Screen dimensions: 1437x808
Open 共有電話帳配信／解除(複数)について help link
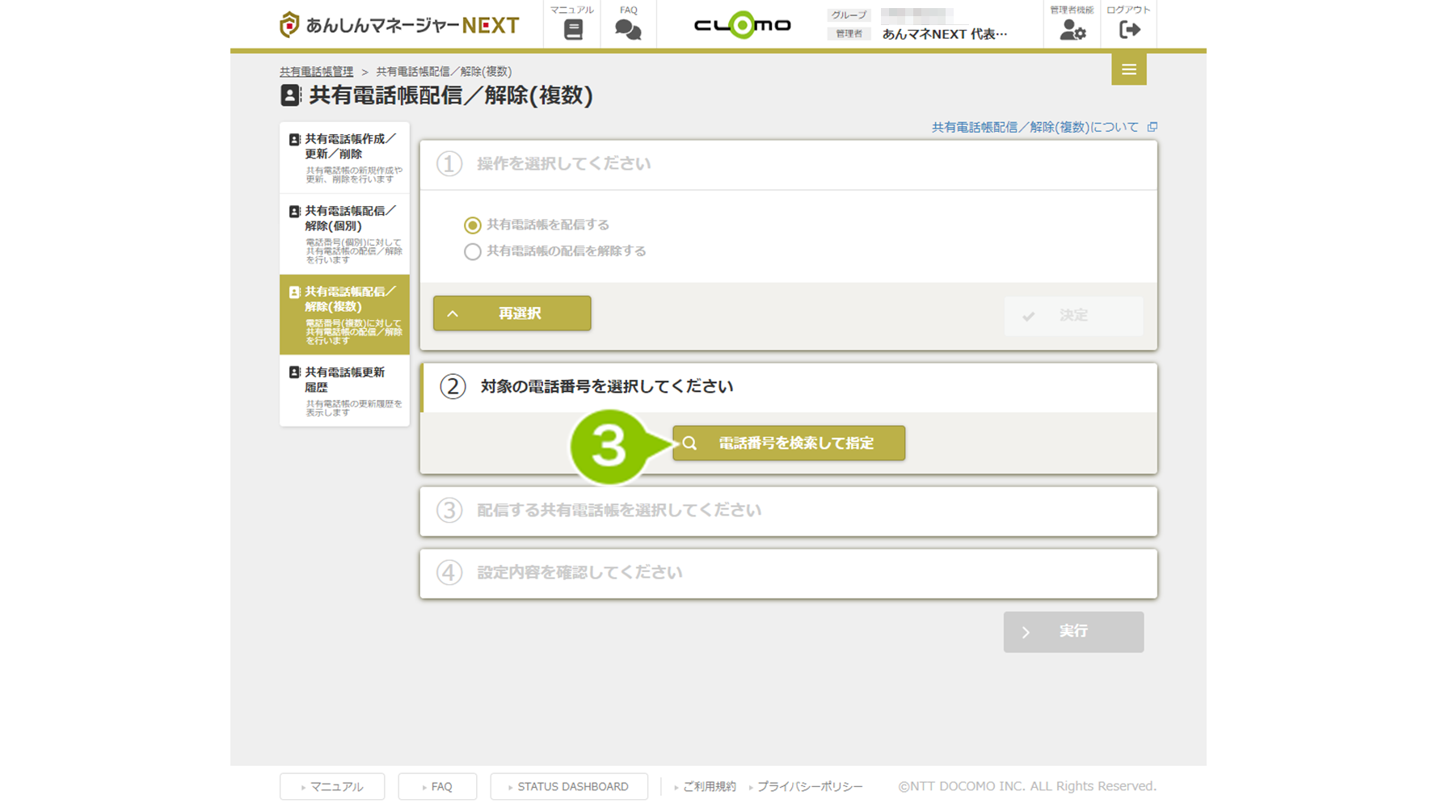click(x=1035, y=128)
